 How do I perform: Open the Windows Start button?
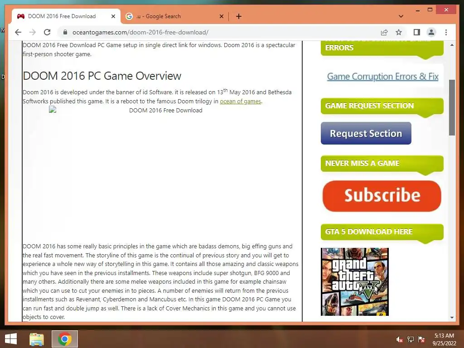tap(11, 339)
